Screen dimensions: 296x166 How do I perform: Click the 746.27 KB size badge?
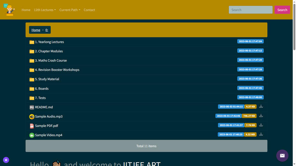[x=249, y=116]
